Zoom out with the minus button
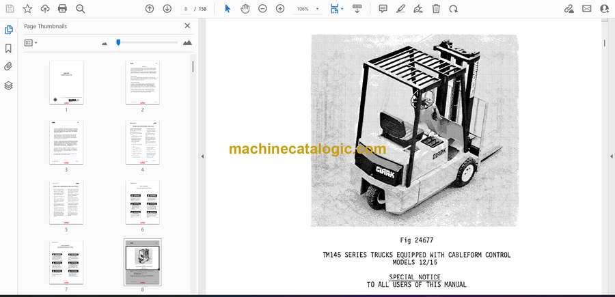 pyautogui.click(x=263, y=9)
